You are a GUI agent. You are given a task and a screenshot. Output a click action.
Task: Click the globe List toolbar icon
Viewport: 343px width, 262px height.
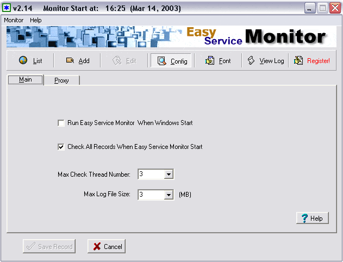point(23,60)
